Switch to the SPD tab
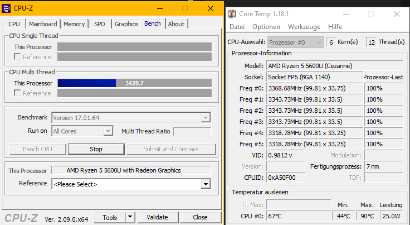The width and height of the screenshot is (410, 225). pos(100,24)
